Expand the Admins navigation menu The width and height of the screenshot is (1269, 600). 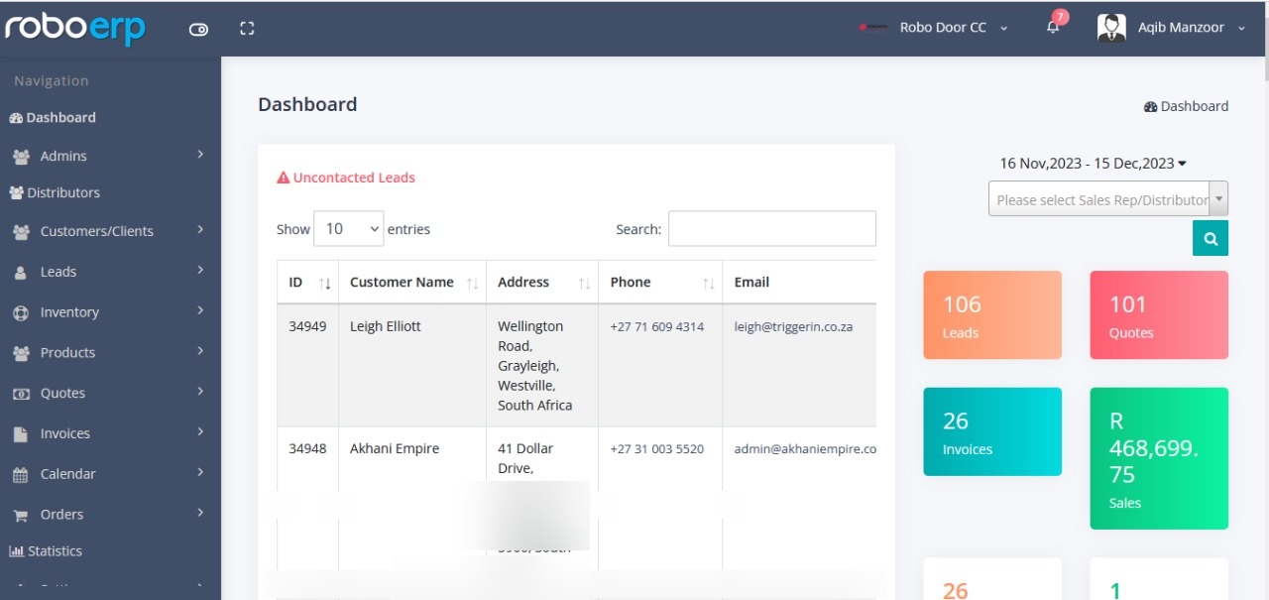coord(62,155)
